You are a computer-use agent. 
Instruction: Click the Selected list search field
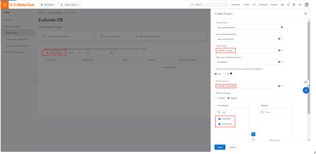click(275, 112)
